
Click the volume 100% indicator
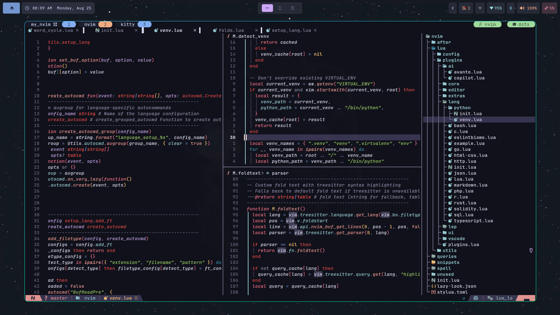pyautogui.click(x=528, y=8)
